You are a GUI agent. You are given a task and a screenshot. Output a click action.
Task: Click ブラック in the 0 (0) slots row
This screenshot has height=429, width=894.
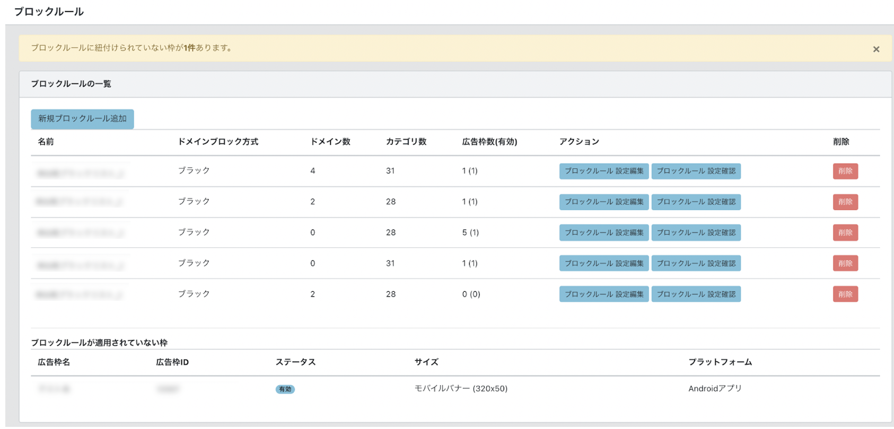coord(194,294)
